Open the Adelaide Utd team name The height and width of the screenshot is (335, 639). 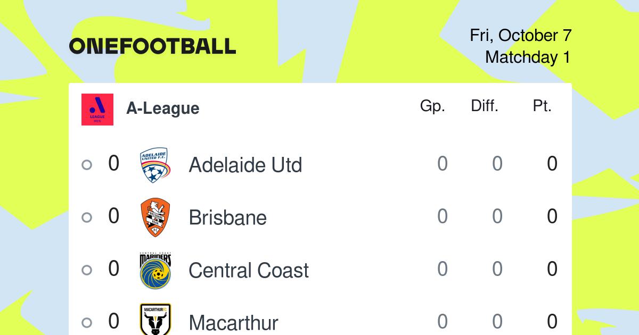pyautogui.click(x=245, y=165)
